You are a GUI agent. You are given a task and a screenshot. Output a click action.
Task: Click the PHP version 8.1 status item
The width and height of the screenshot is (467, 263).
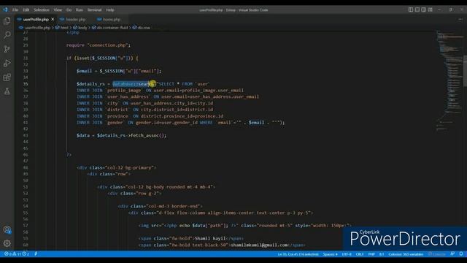[x=382, y=254]
